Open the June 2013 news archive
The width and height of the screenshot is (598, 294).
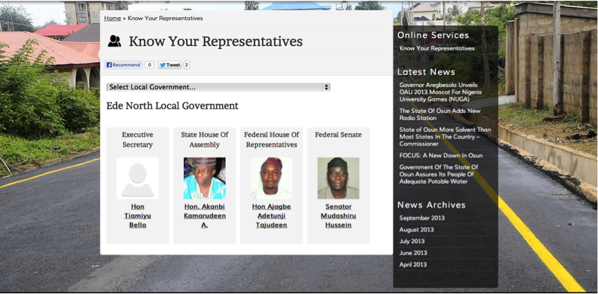[413, 253]
